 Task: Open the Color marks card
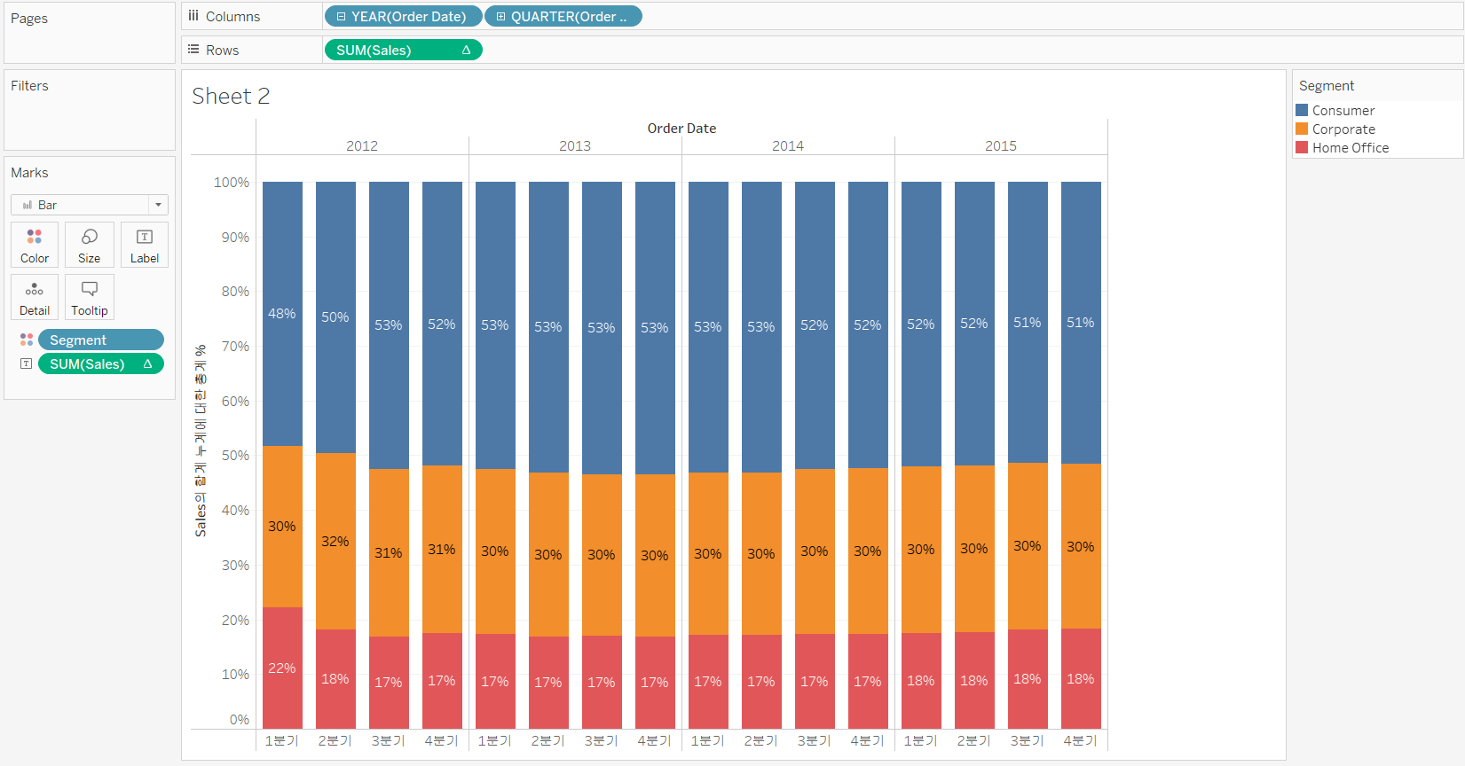coord(35,245)
